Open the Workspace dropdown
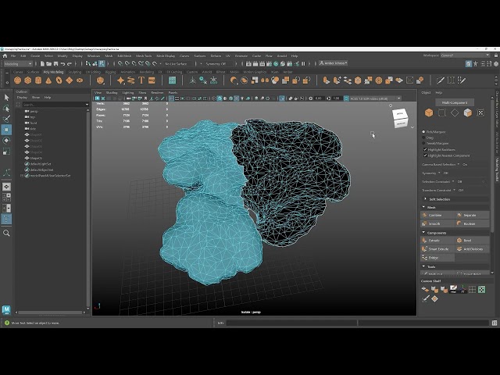The width and height of the screenshot is (500, 375). (x=466, y=55)
